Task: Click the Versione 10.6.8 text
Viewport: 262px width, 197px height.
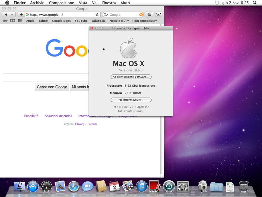Action: point(131,70)
